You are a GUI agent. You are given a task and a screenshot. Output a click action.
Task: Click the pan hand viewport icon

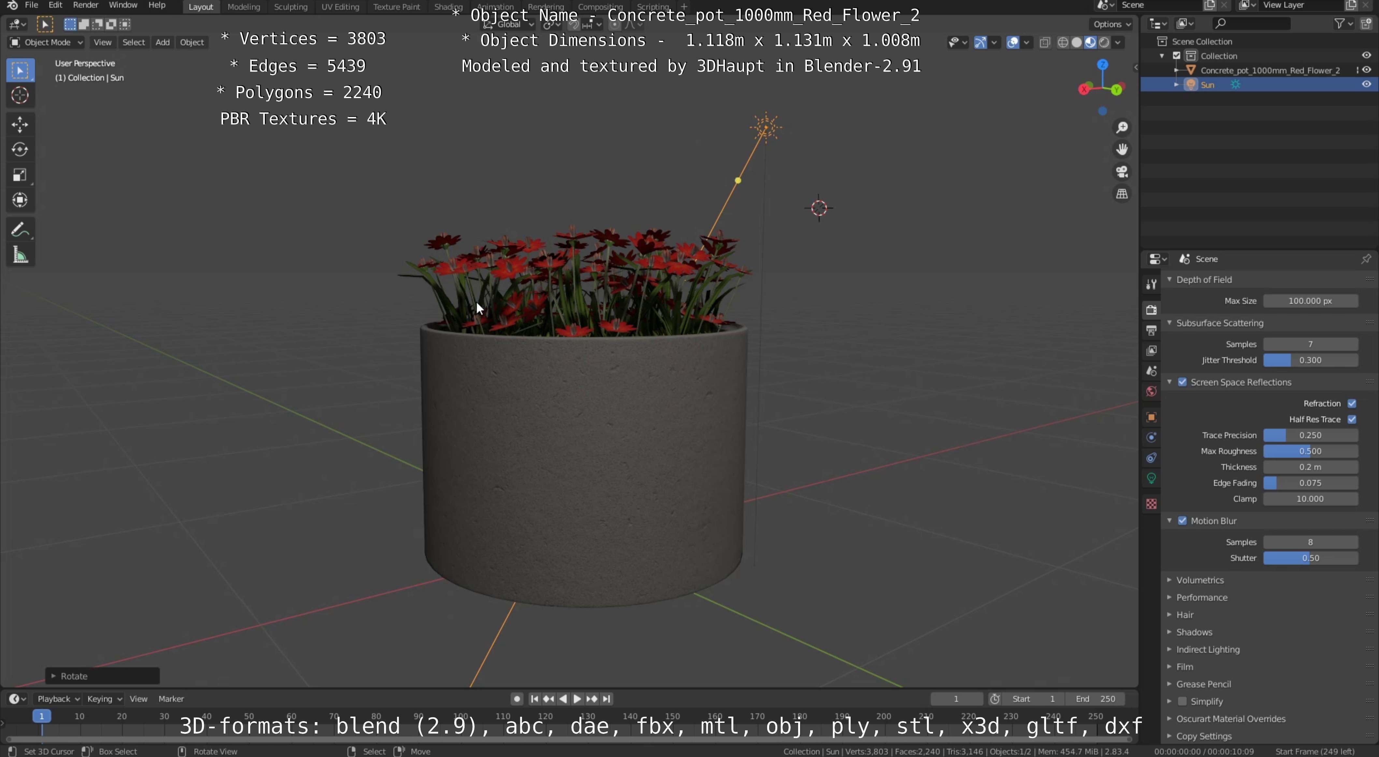(x=1122, y=149)
